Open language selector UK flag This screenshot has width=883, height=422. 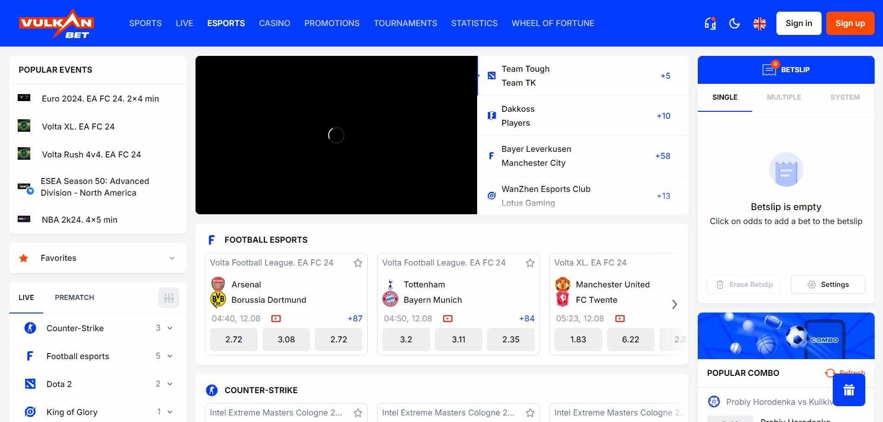pyautogui.click(x=760, y=23)
